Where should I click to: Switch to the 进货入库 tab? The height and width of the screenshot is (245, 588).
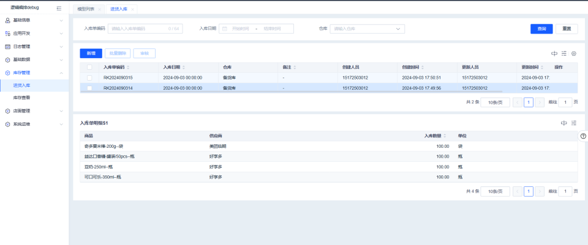click(119, 9)
